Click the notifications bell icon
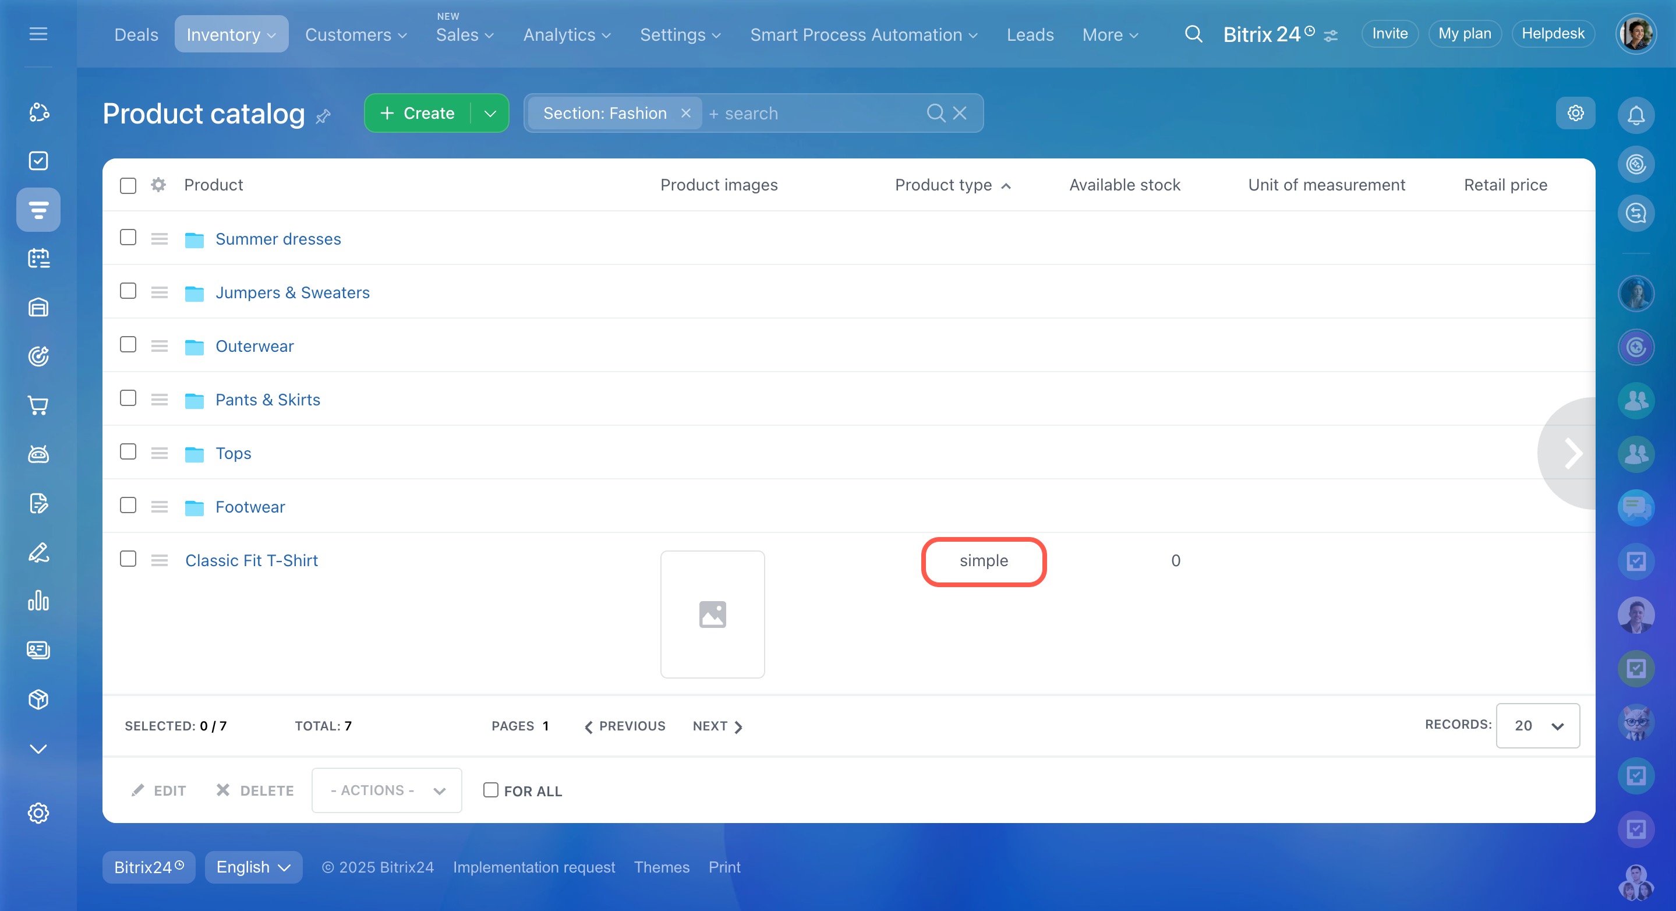The width and height of the screenshot is (1676, 911). 1636,115
